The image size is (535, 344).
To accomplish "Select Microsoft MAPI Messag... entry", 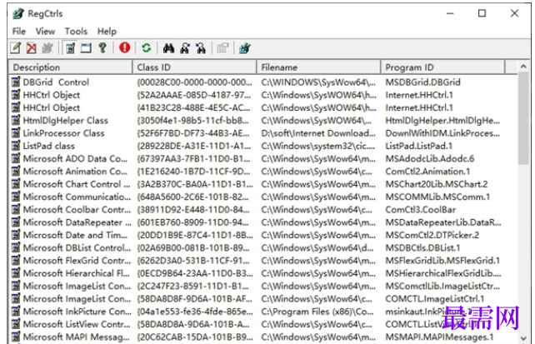I will (x=76, y=337).
